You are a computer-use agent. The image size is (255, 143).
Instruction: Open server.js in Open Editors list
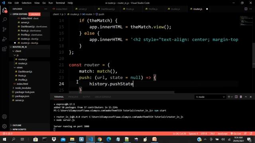[25, 22]
